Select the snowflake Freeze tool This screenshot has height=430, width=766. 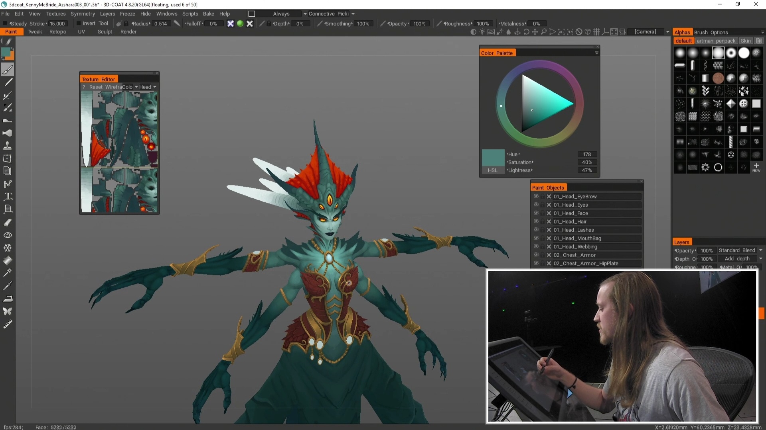(8, 248)
